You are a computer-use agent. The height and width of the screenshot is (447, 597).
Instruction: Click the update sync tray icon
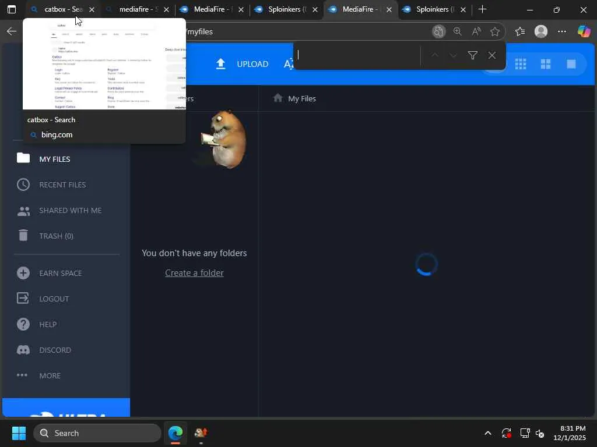[x=507, y=433]
